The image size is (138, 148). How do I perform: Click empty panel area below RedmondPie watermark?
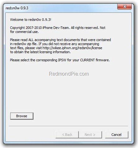(x=69, y=93)
